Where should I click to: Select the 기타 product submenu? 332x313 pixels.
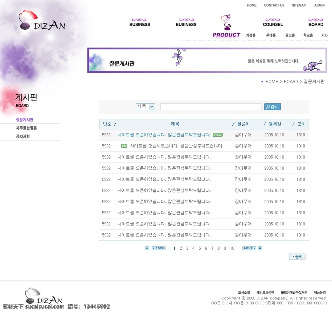[325, 35]
